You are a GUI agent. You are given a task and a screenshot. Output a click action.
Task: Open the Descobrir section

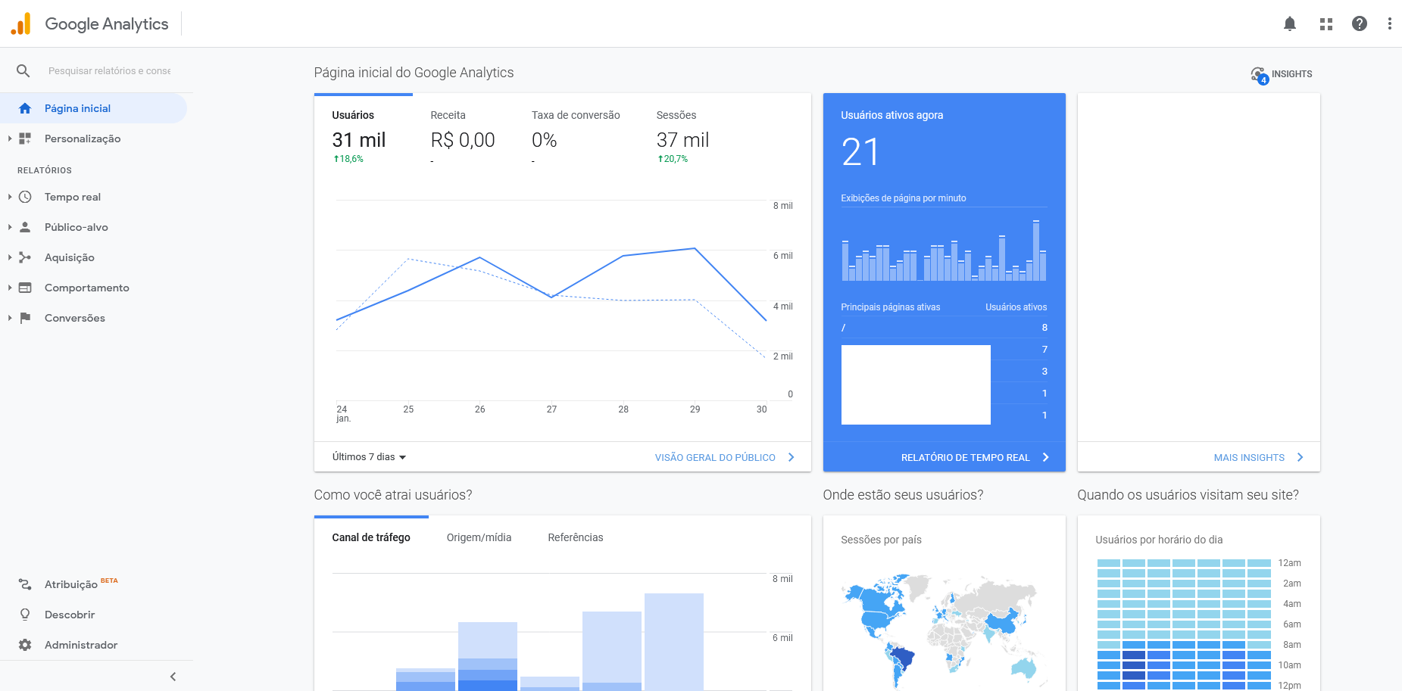[x=70, y=615]
